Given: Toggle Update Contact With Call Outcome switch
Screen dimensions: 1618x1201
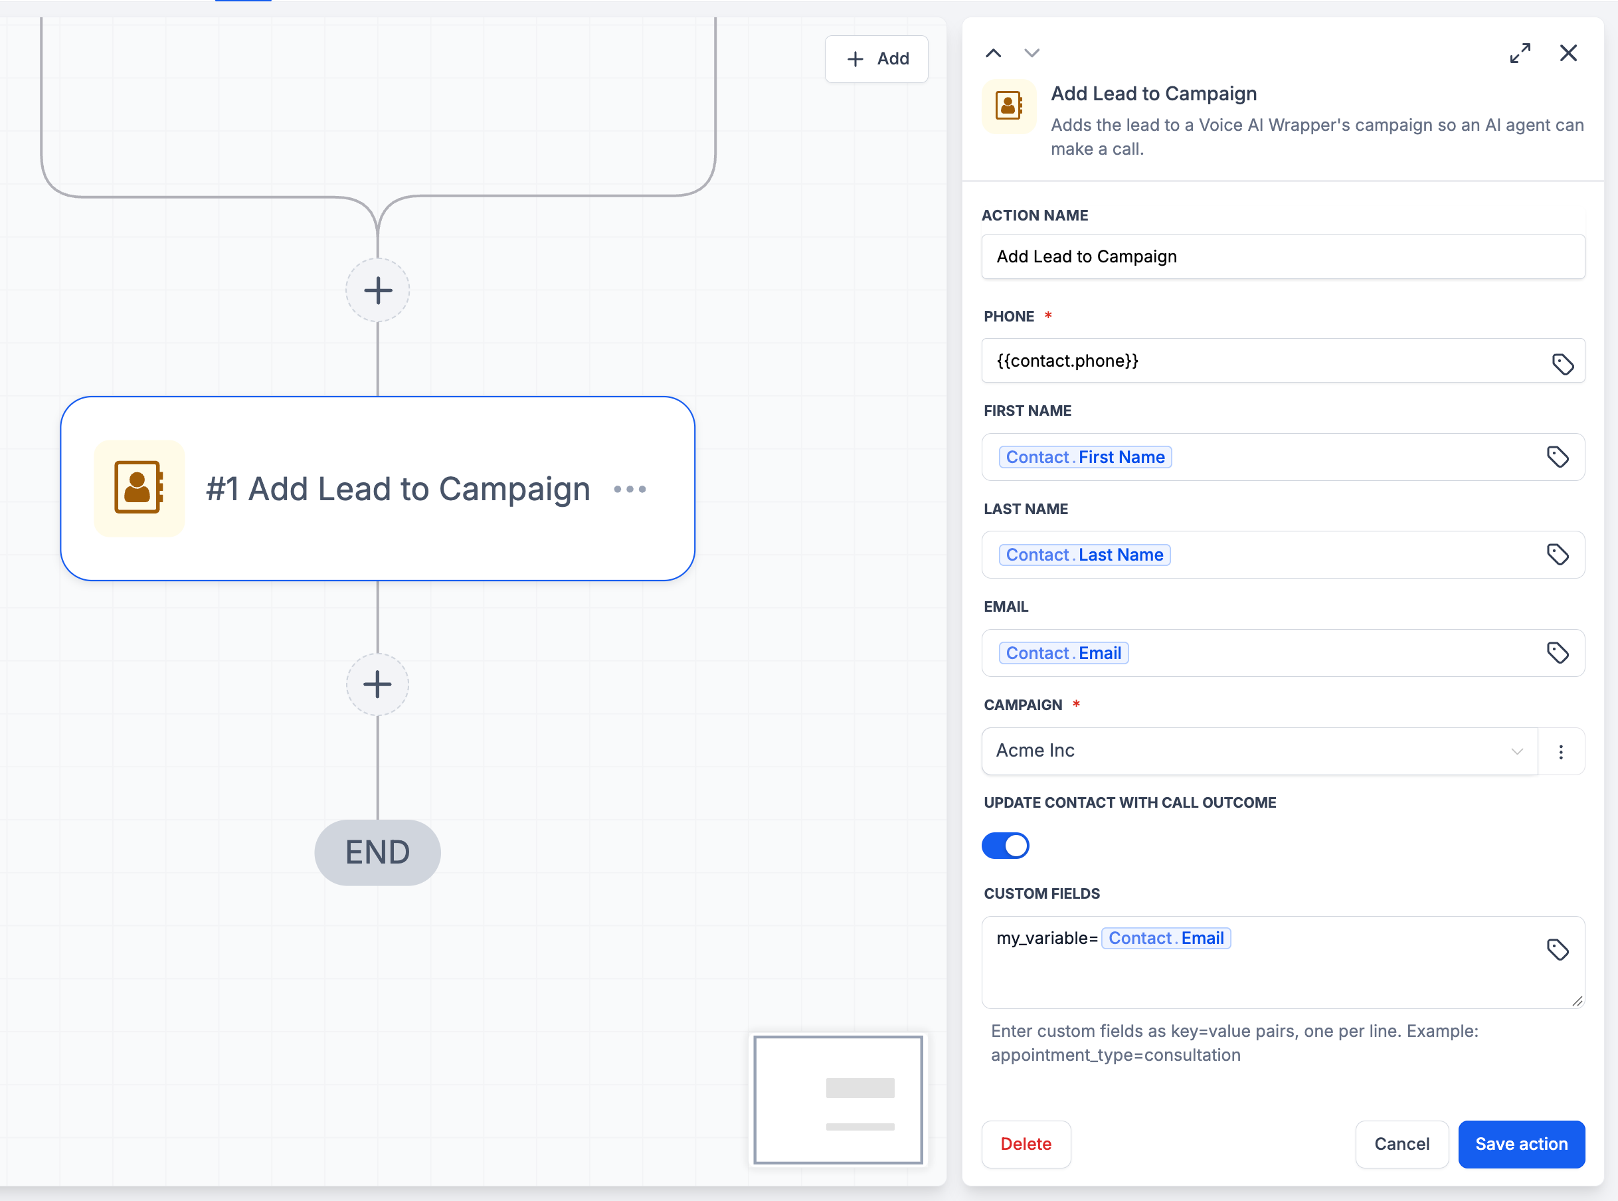Looking at the screenshot, I should (x=1005, y=846).
